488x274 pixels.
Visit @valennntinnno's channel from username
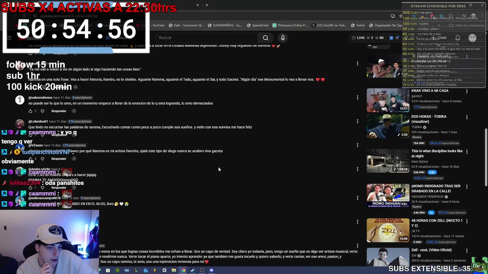pos(40,98)
